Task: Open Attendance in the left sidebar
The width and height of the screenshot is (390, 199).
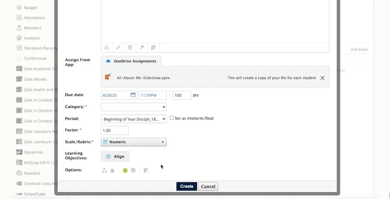Action: 34,18
